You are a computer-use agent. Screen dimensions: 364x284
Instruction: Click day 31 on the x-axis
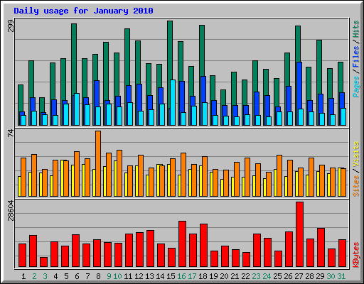[341, 276]
